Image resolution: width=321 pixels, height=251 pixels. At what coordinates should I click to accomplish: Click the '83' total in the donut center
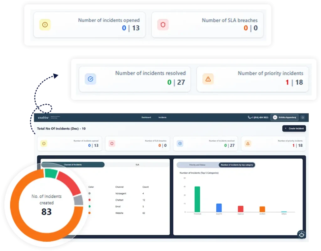(46, 212)
